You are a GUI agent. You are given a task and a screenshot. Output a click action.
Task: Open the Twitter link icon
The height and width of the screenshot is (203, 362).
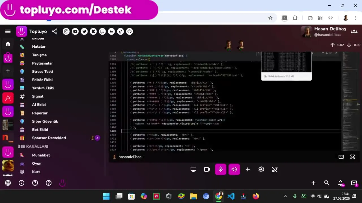coord(84,32)
